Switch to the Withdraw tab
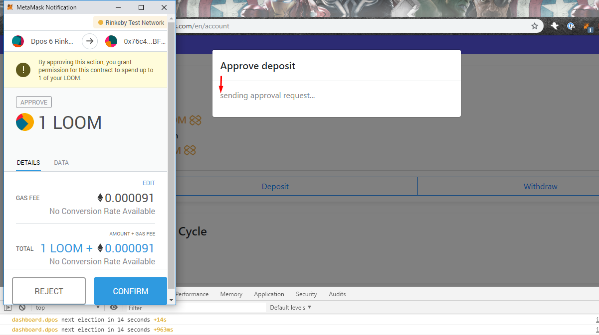Viewport: 599px width, 335px height. 540,186
